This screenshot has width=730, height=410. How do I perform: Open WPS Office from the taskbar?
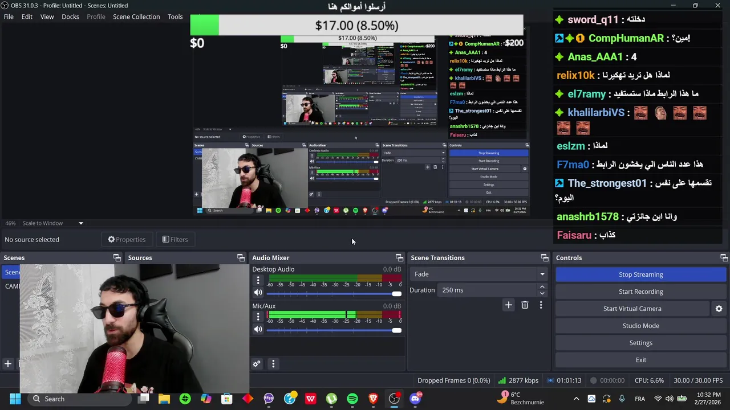pos(310,399)
